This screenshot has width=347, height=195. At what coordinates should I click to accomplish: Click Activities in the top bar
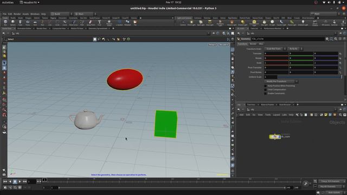click(x=8, y=2)
